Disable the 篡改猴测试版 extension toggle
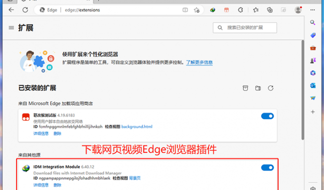This screenshot has width=324, height=190. tap(267, 116)
